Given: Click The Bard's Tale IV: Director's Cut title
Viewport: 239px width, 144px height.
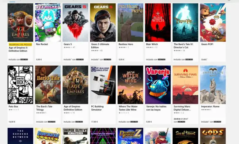Looking at the screenshot, I should pyautogui.click(x=183, y=46).
